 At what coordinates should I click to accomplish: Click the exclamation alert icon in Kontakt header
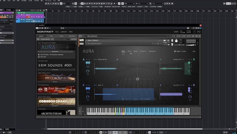pos(195,32)
